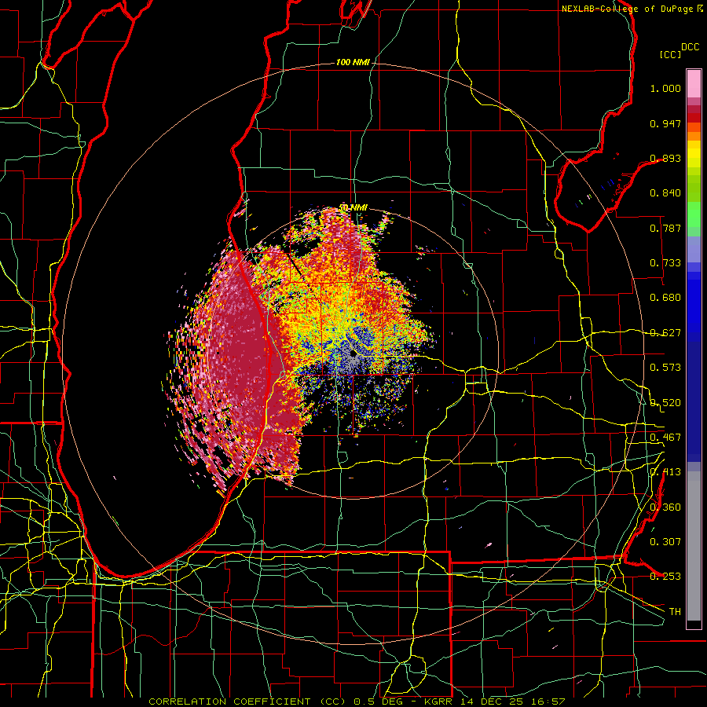Select the 0.307 scale value
The width and height of the screenshot is (707, 707).
[x=665, y=542]
